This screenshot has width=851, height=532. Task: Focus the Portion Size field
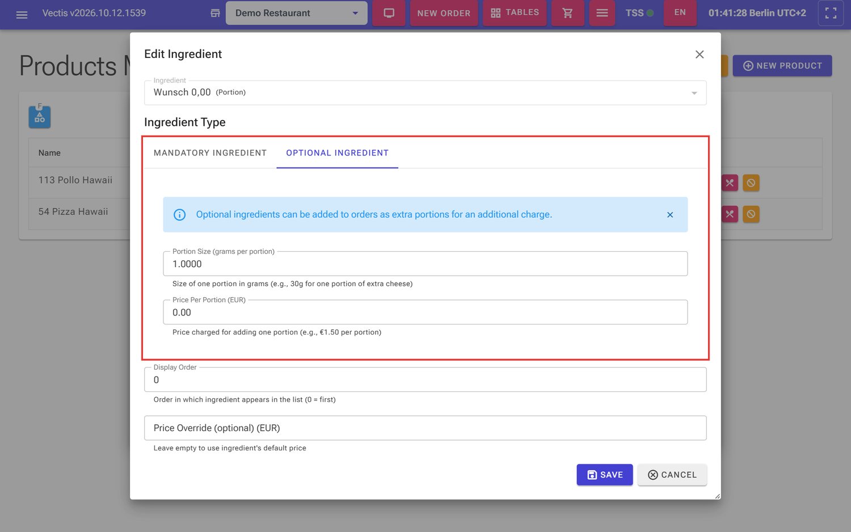click(x=425, y=264)
